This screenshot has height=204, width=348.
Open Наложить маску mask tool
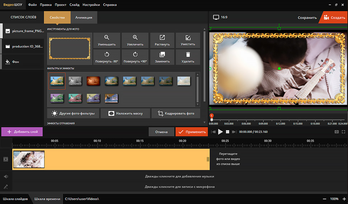124,113
